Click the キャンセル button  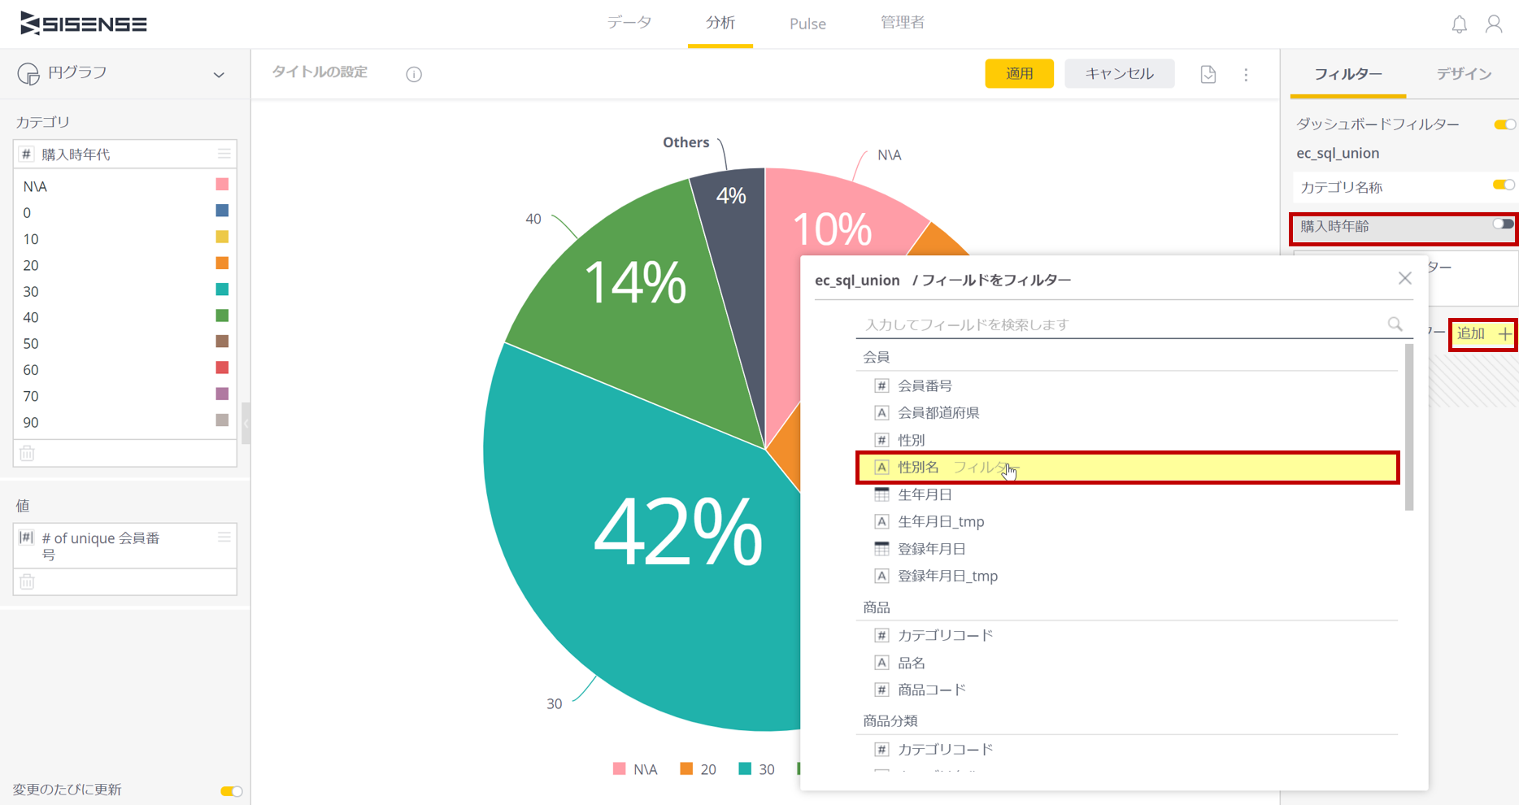[1119, 73]
